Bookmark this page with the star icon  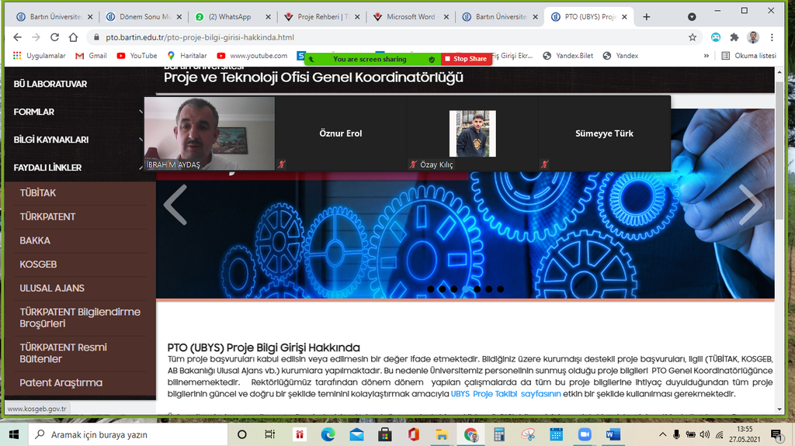(692, 37)
